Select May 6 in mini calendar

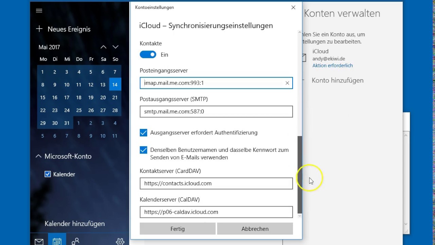click(103, 72)
